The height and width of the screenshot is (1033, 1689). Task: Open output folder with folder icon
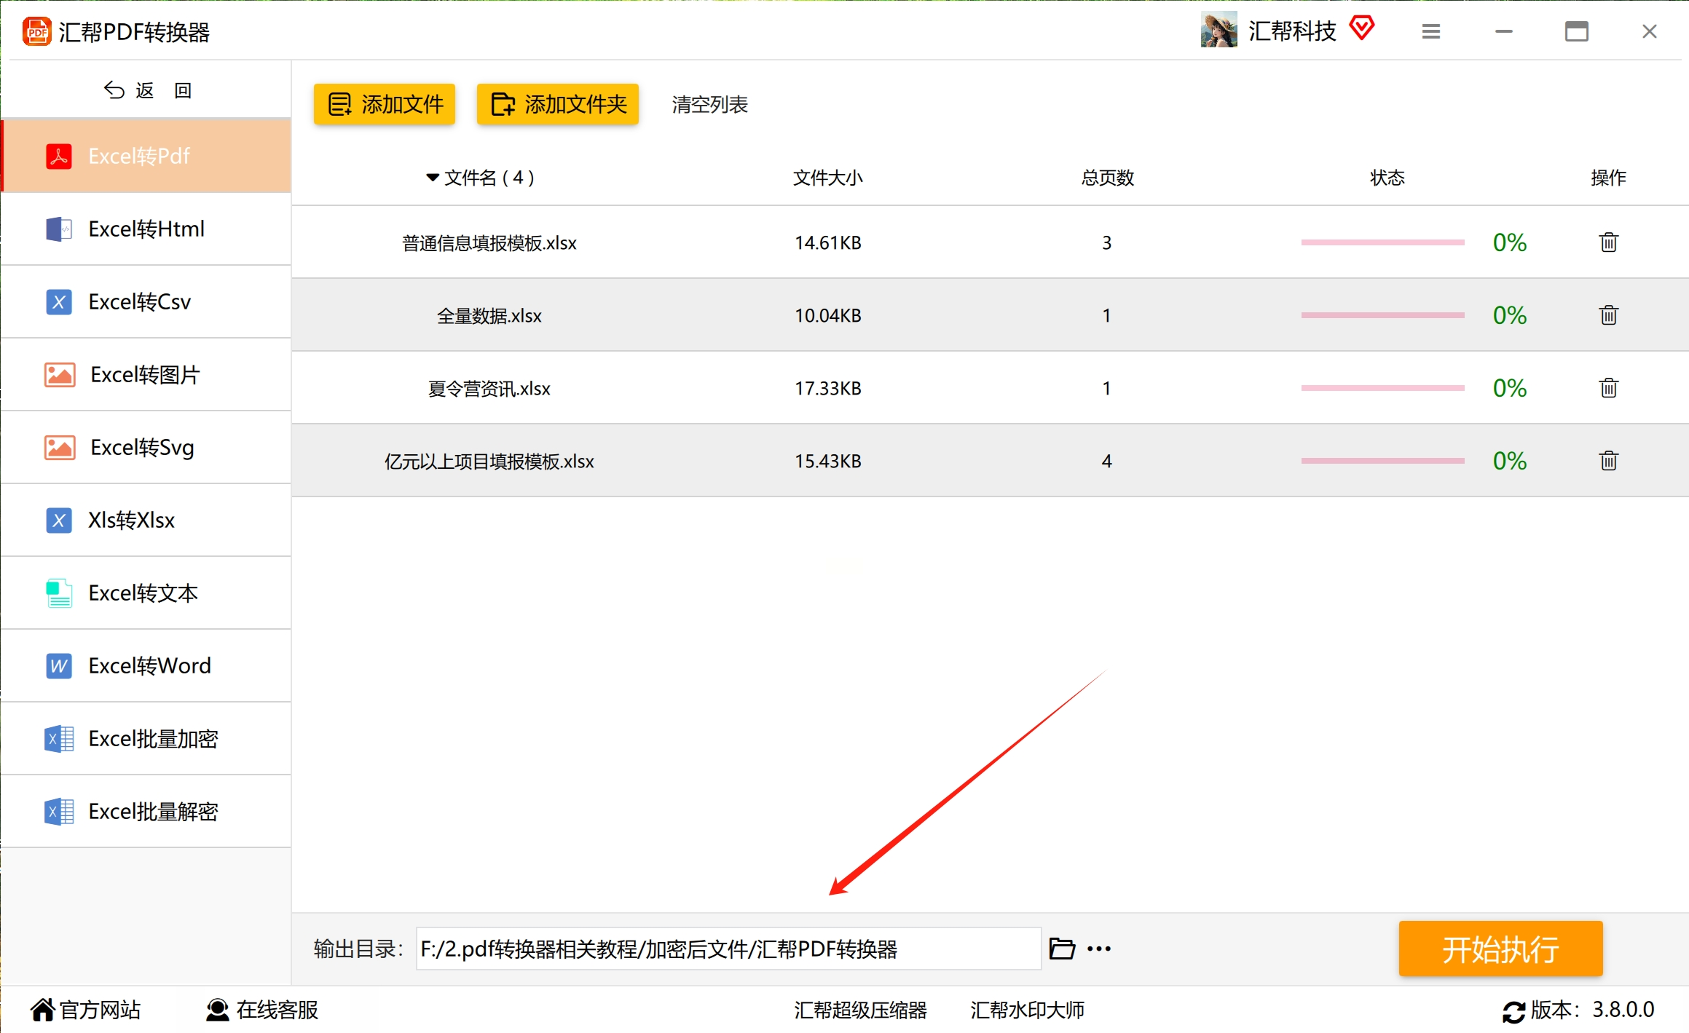click(1062, 949)
